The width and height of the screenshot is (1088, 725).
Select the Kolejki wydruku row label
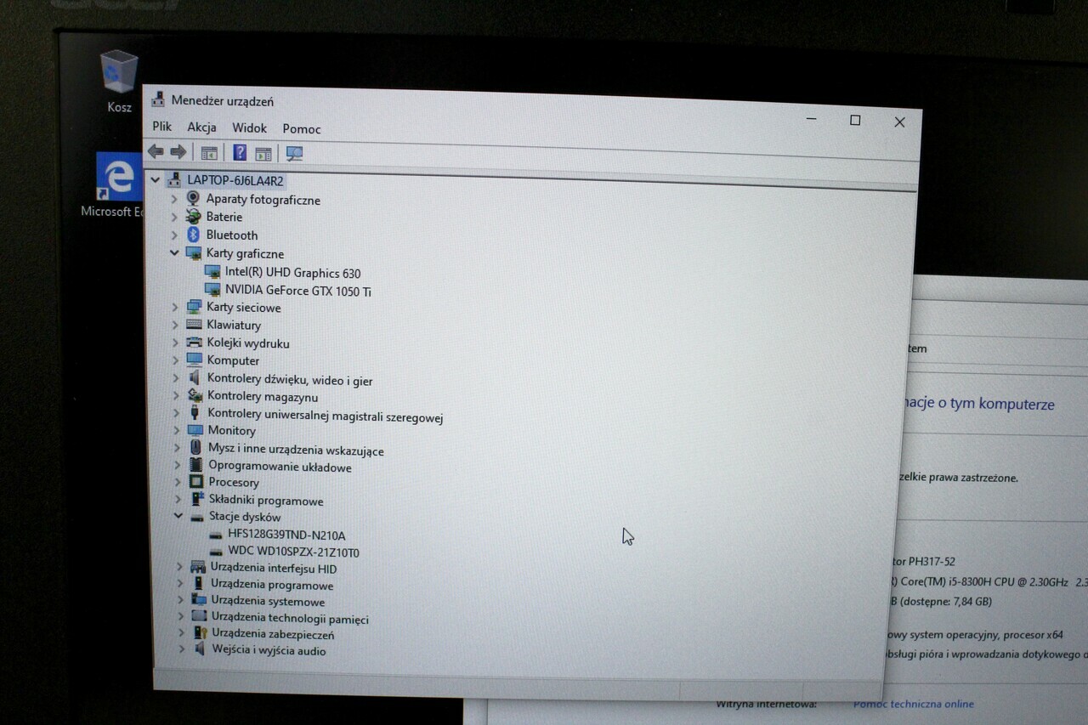tap(248, 343)
